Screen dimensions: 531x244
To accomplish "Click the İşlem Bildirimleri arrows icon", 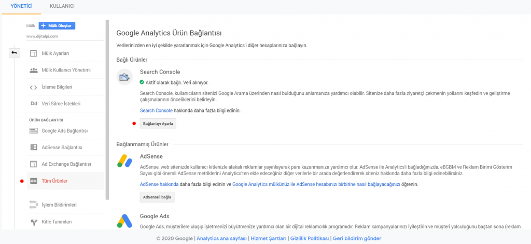I will [x=33, y=205].
